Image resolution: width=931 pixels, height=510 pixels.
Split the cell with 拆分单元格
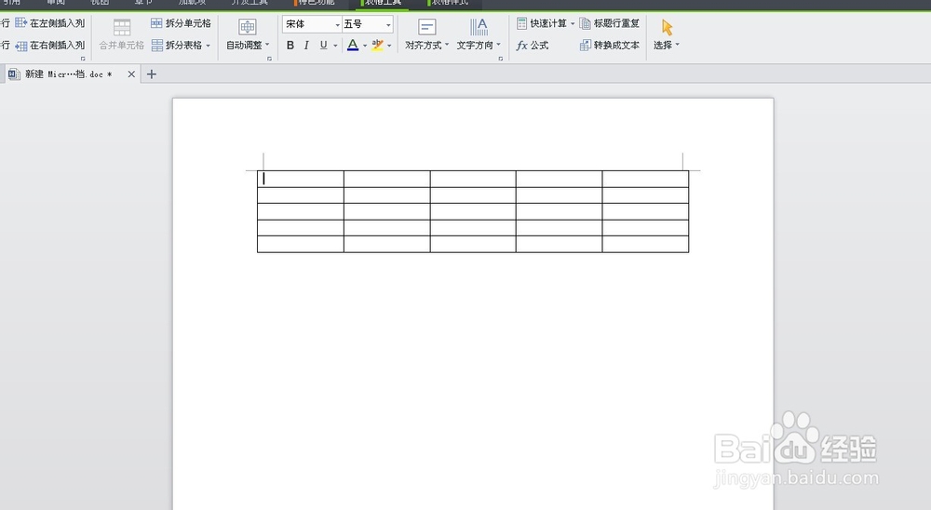[x=182, y=23]
